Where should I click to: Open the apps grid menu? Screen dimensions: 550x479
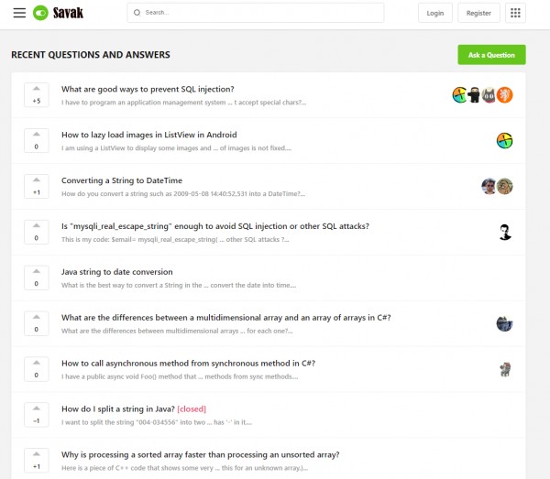click(x=516, y=13)
